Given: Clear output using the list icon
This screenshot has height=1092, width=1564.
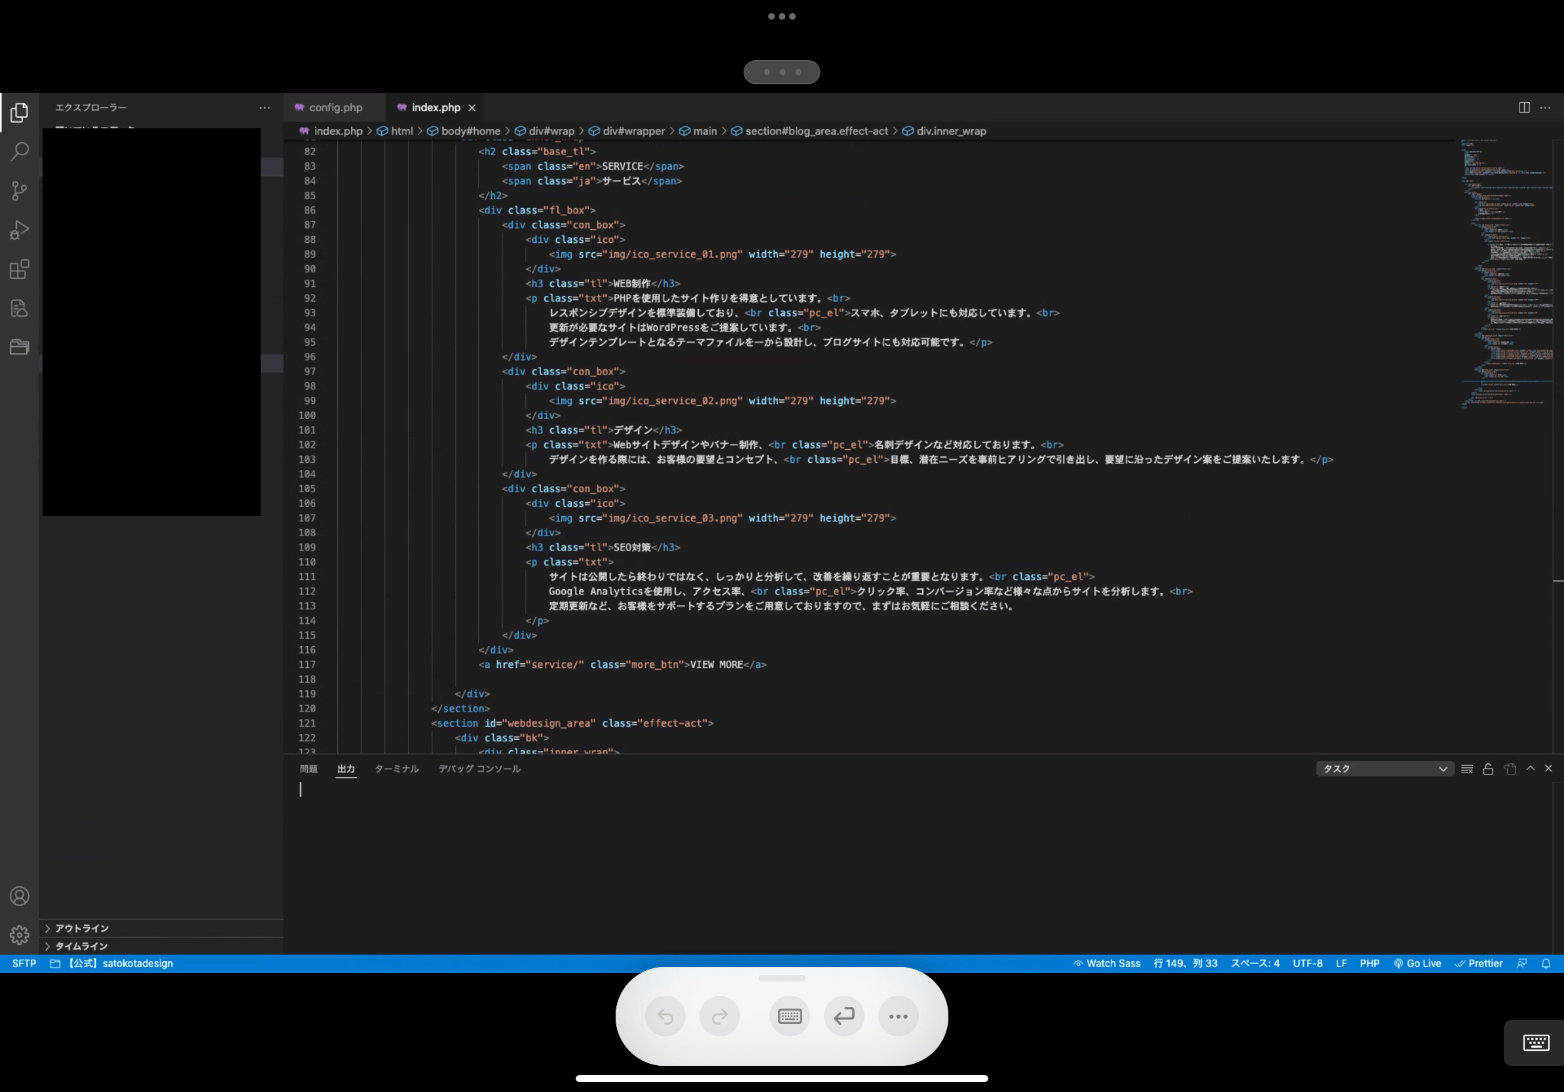Looking at the screenshot, I should point(1467,769).
